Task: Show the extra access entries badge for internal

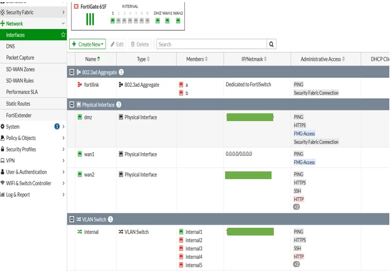Action: [x=296, y=264]
